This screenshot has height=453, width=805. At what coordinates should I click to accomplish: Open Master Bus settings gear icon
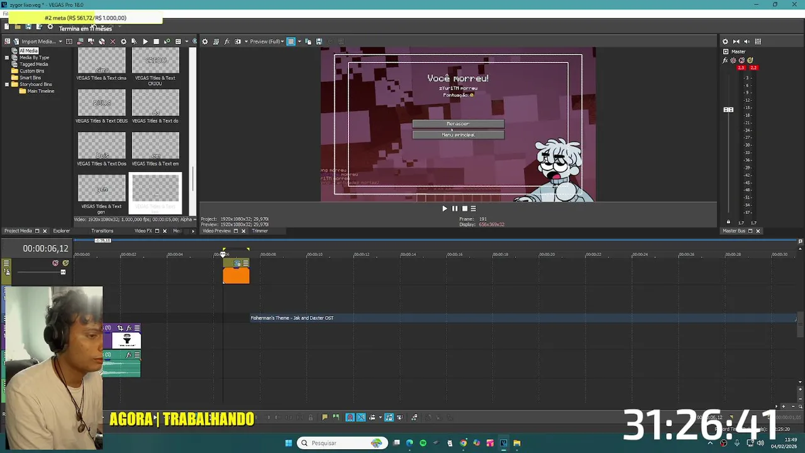[725, 42]
